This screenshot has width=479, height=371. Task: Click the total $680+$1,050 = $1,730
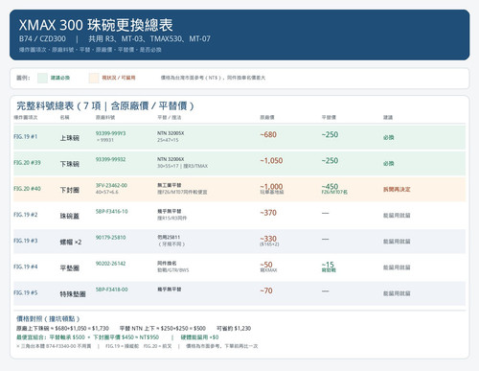coord(82,329)
